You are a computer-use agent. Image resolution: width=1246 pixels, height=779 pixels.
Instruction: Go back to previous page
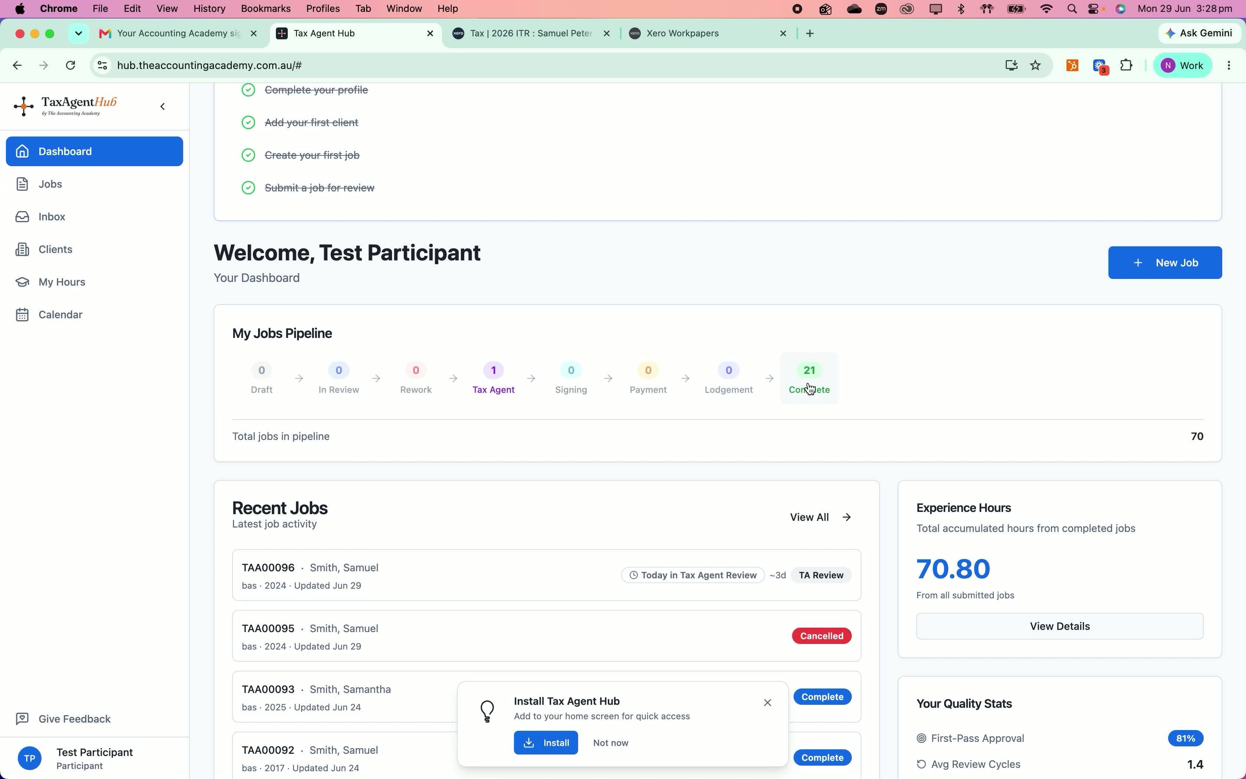[17, 65]
